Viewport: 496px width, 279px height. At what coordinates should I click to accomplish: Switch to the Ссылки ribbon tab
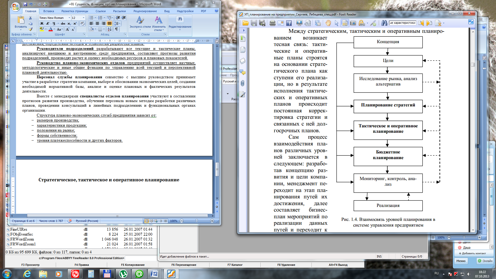[x=100, y=11]
